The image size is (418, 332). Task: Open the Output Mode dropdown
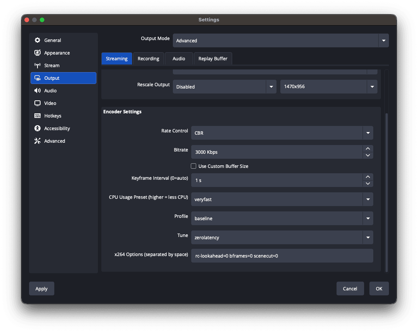pyautogui.click(x=384, y=40)
